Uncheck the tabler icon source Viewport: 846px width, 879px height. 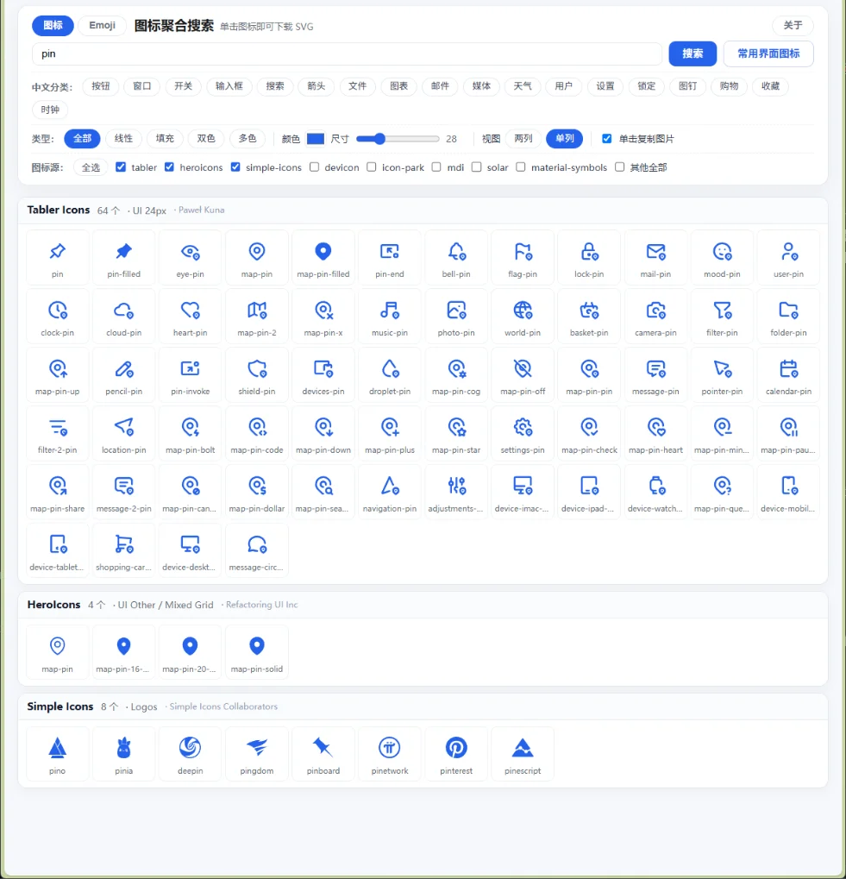coord(121,167)
